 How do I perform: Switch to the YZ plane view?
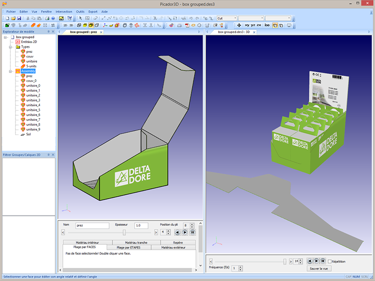(253, 25)
